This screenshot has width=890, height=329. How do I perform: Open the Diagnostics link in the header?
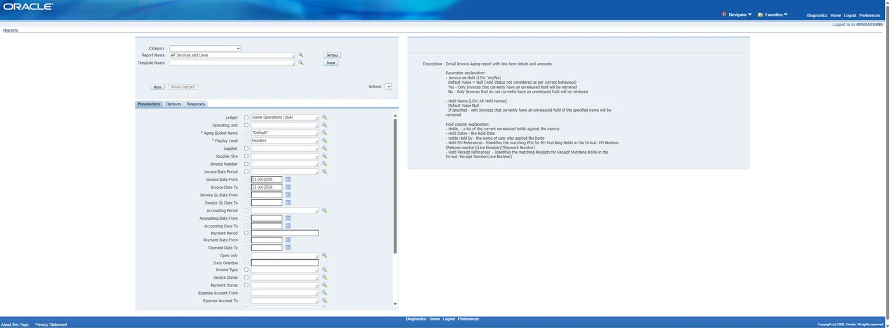(x=818, y=15)
